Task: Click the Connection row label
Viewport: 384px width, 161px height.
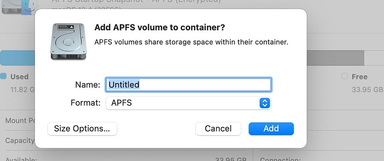Action: (x=280, y=160)
